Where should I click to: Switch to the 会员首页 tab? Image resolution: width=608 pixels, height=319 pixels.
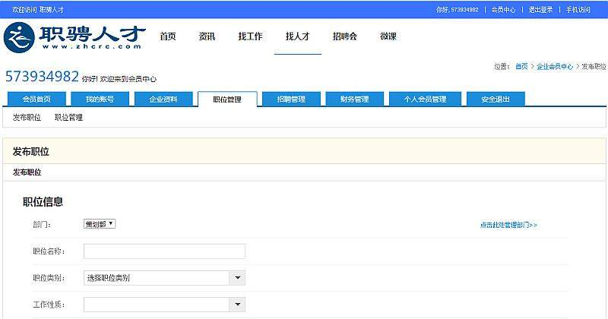[36, 99]
